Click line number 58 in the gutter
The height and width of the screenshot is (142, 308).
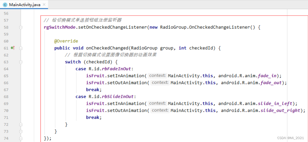(6, 27)
